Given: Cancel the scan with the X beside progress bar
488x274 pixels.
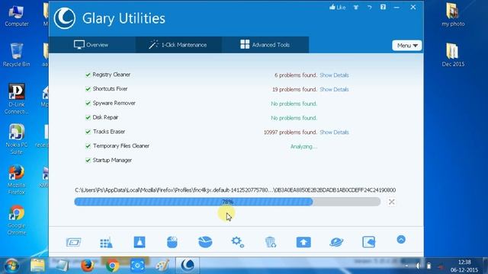Looking at the screenshot, I should [391, 202].
